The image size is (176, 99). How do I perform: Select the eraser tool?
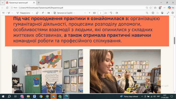coord(37,13)
